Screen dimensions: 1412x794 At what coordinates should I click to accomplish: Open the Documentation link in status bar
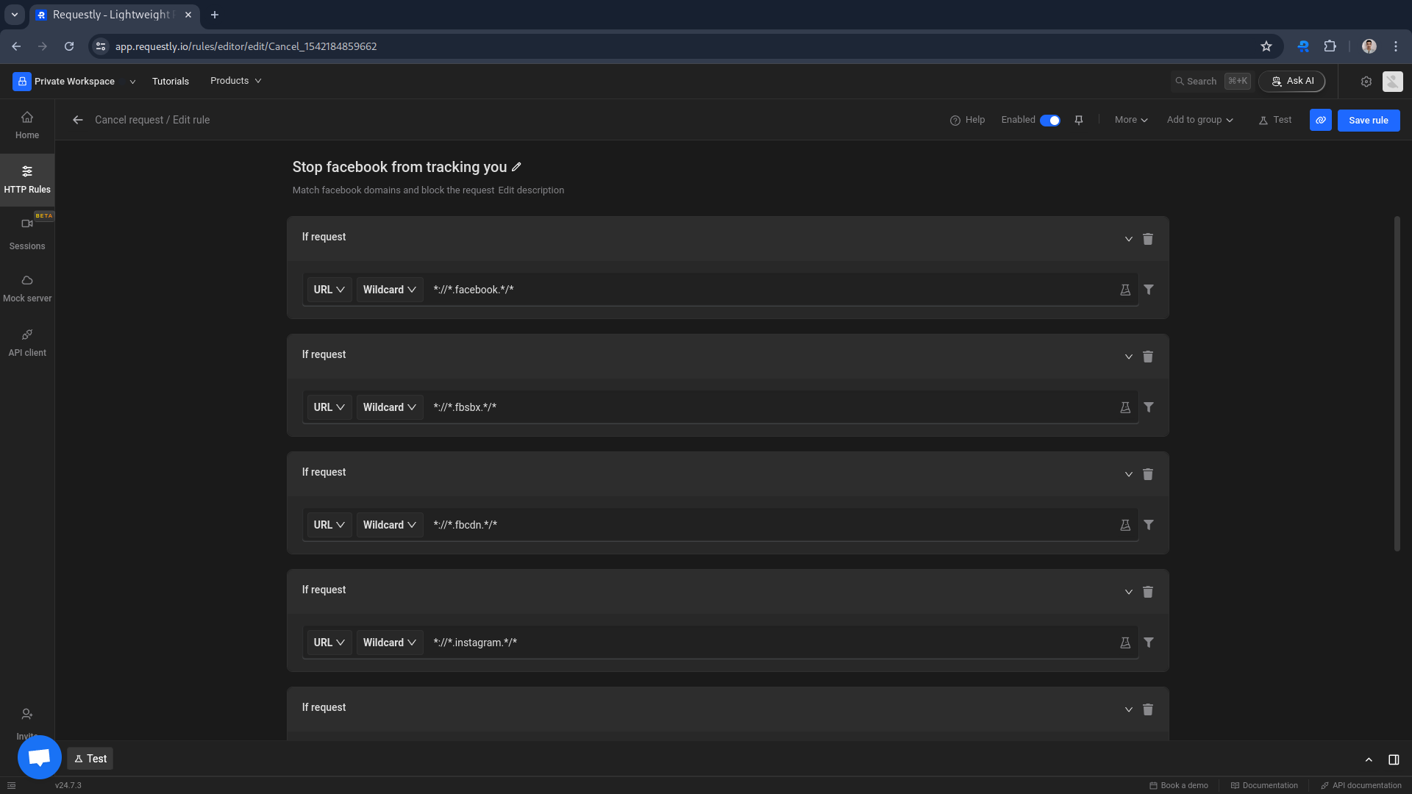pyautogui.click(x=1264, y=785)
